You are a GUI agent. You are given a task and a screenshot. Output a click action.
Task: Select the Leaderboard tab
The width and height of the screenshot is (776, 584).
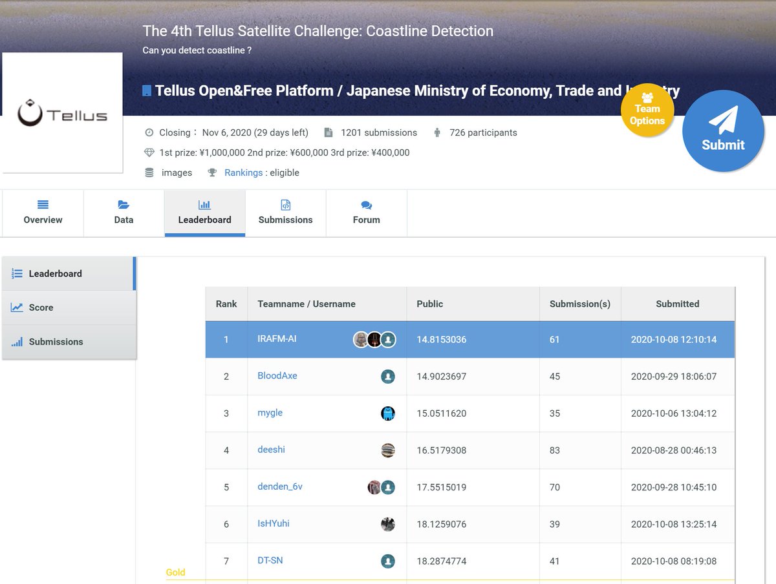(x=204, y=213)
